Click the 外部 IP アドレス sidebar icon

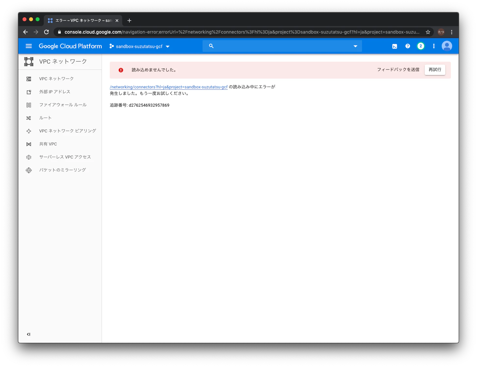29,92
